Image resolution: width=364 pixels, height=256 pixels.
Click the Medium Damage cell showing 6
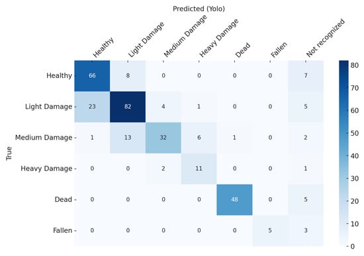(199, 138)
